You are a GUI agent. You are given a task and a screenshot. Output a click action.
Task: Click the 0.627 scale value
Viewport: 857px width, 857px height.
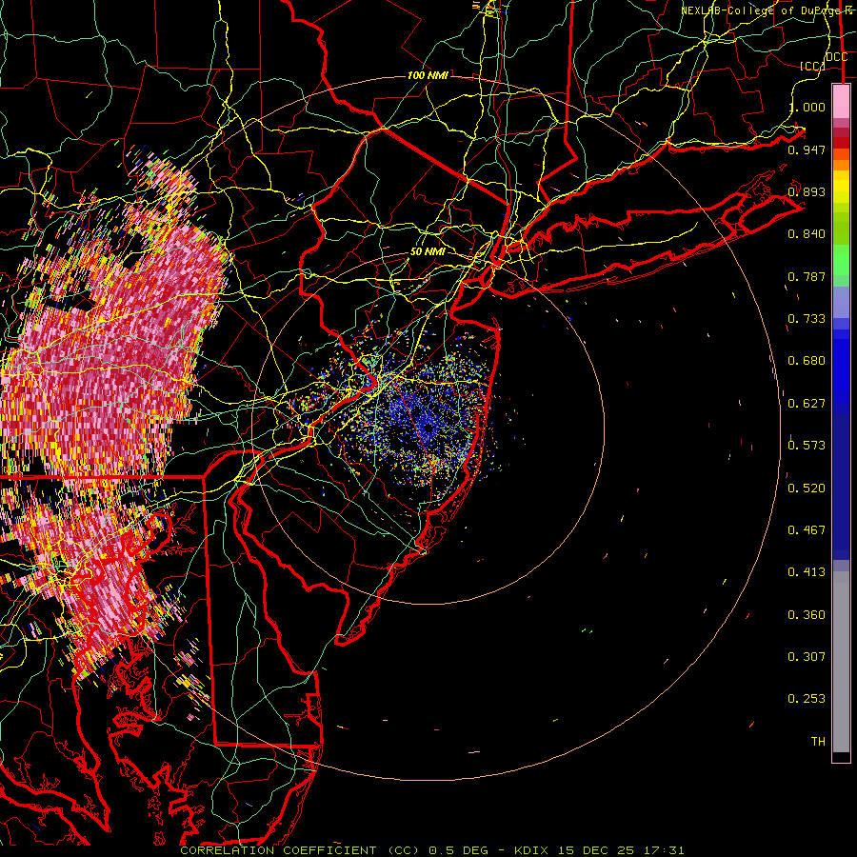pyautogui.click(x=807, y=404)
